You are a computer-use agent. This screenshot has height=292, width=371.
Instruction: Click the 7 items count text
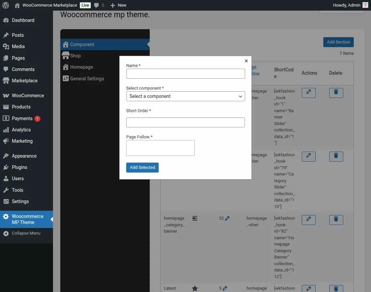tap(346, 53)
